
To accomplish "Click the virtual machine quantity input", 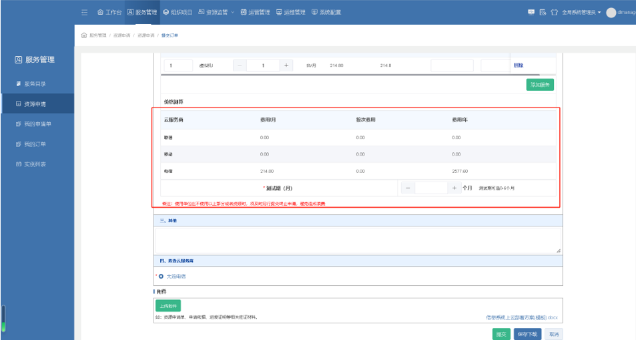I will click(x=263, y=65).
